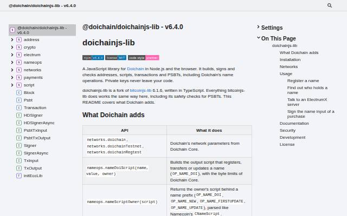Jump to Sign the name input of a purchase
The image size is (347, 216).
coord(311,114)
